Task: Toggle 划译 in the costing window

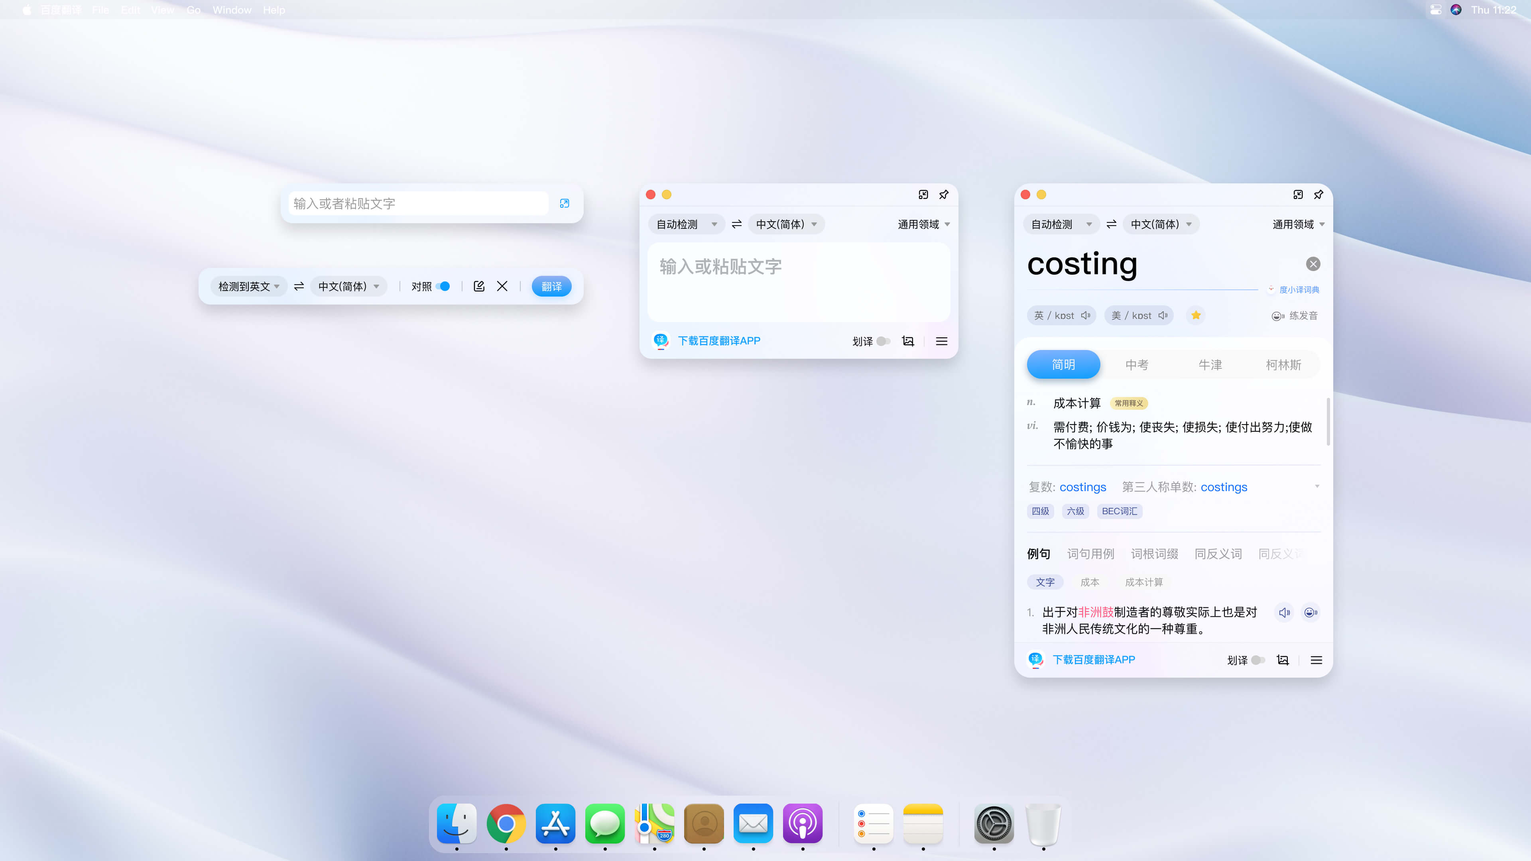Action: (x=1257, y=660)
